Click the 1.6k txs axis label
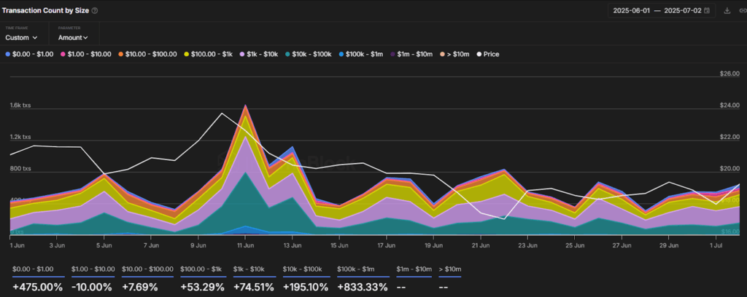Image resolution: width=747 pixels, height=297 pixels. coord(20,105)
